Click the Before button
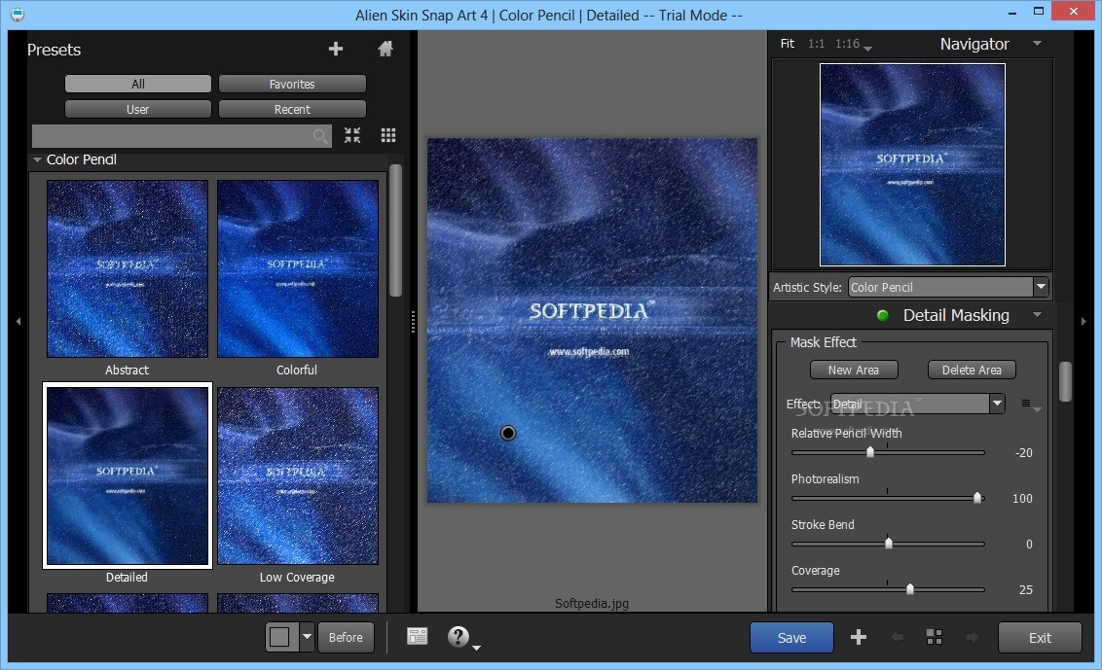1102x670 pixels. (346, 637)
